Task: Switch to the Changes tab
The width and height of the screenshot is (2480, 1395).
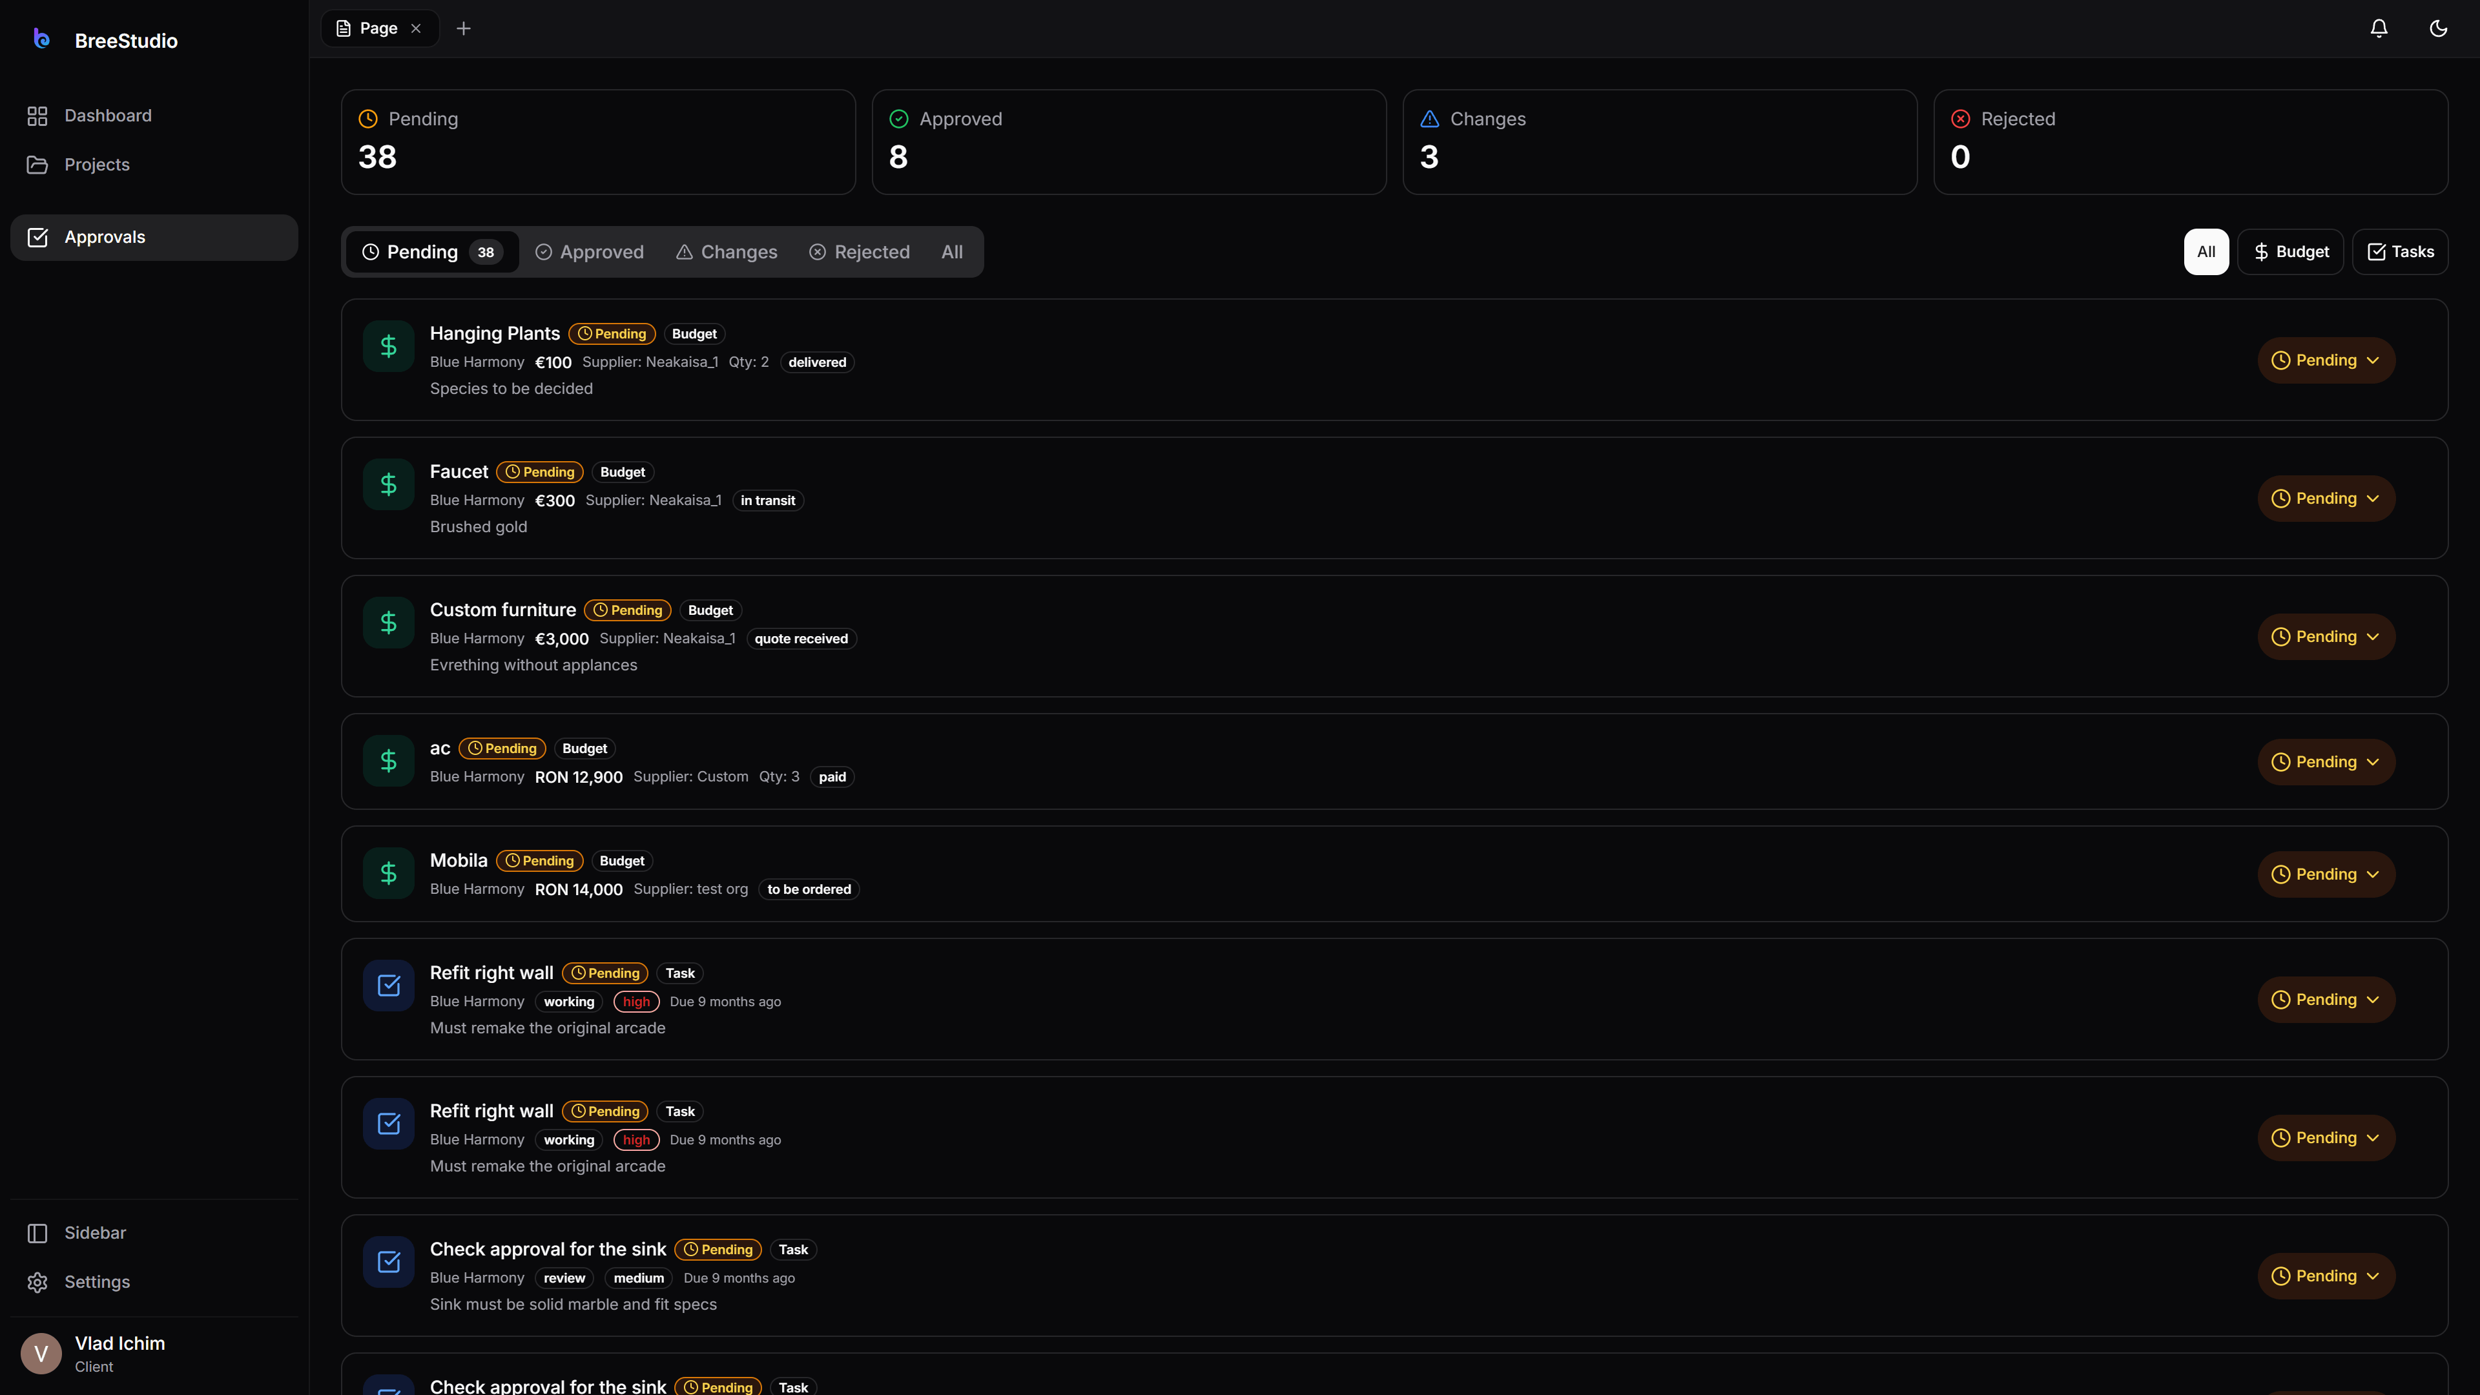Action: pyautogui.click(x=727, y=253)
